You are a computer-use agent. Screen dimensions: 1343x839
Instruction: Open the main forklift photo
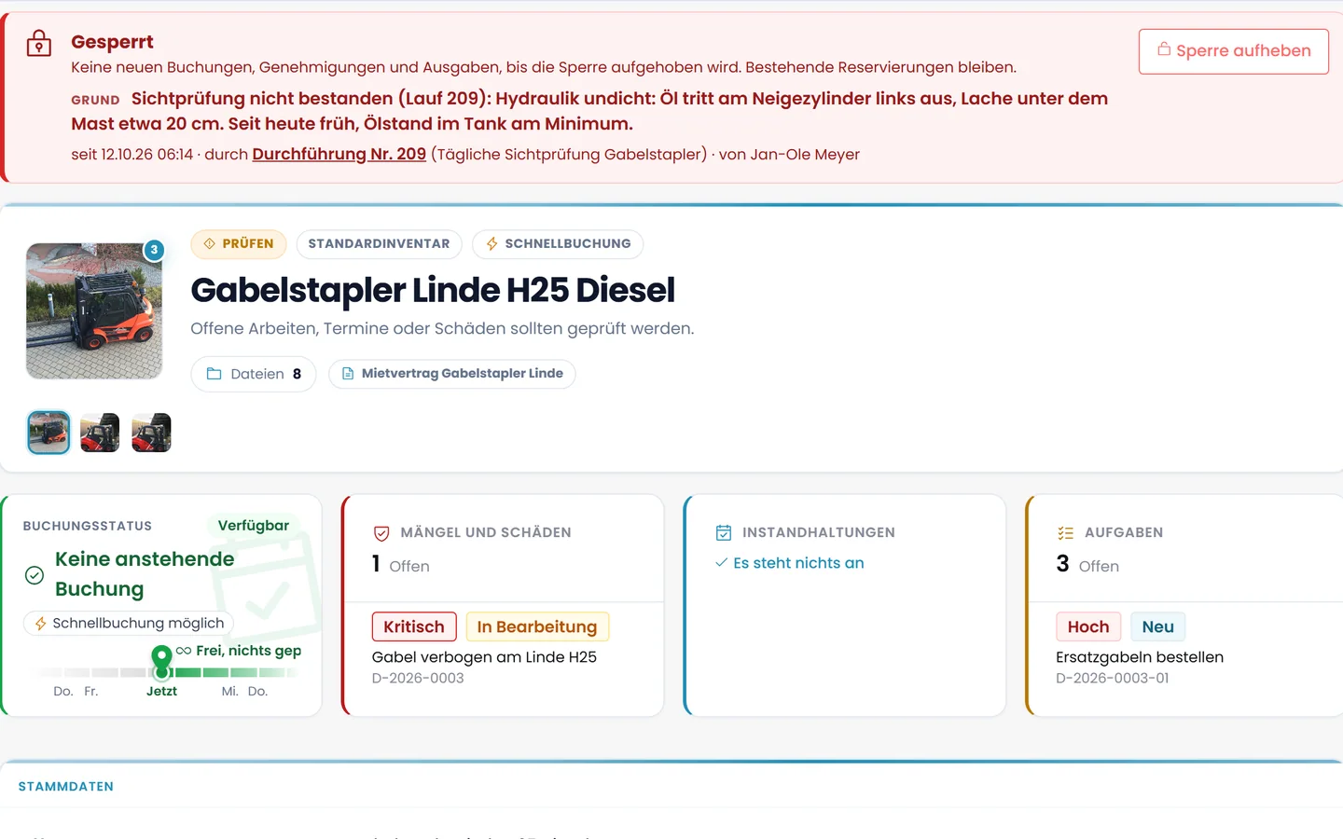click(x=94, y=310)
